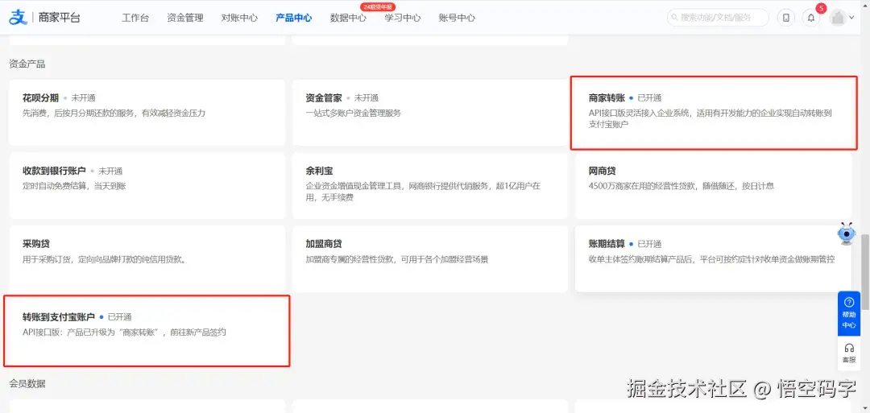Open the 余利宝 product card
The image size is (870, 413).
[x=430, y=186]
